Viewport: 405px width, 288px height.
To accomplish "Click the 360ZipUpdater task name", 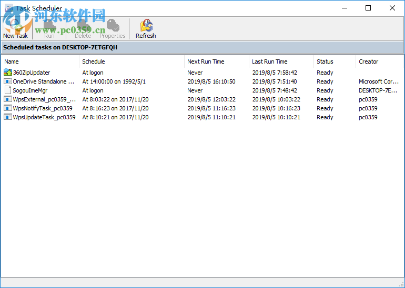I will coord(32,73).
